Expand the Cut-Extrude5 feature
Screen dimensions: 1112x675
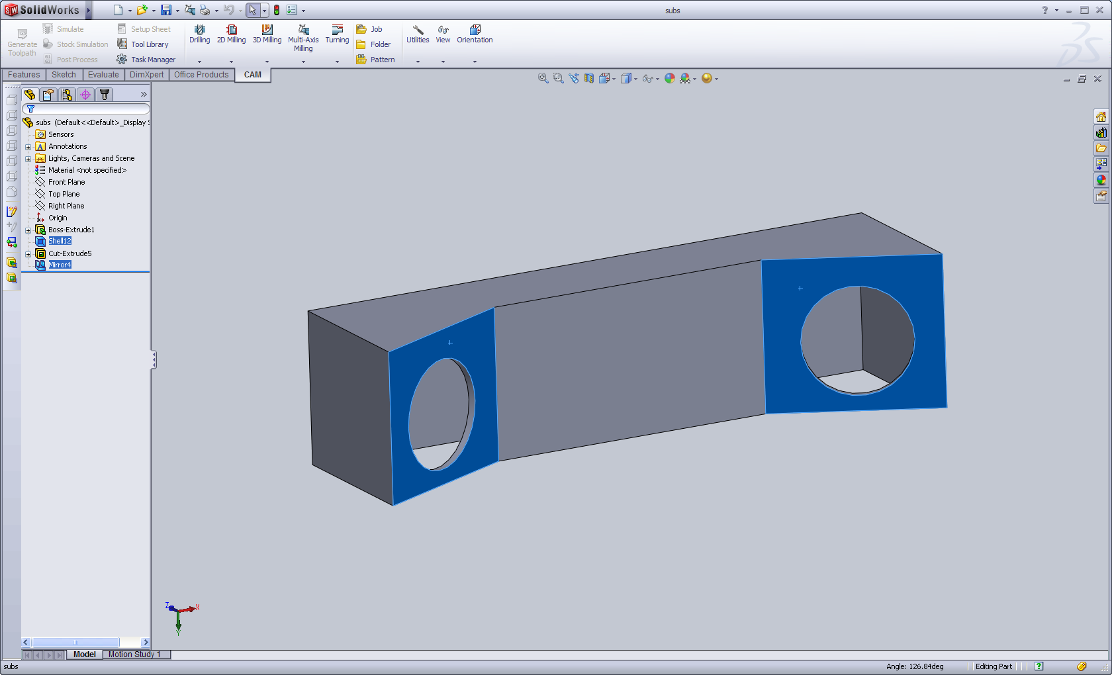coord(28,254)
